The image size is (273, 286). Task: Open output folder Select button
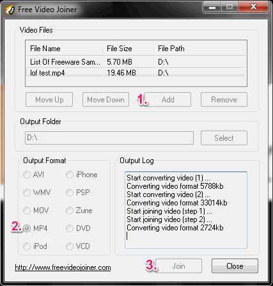[224, 138]
